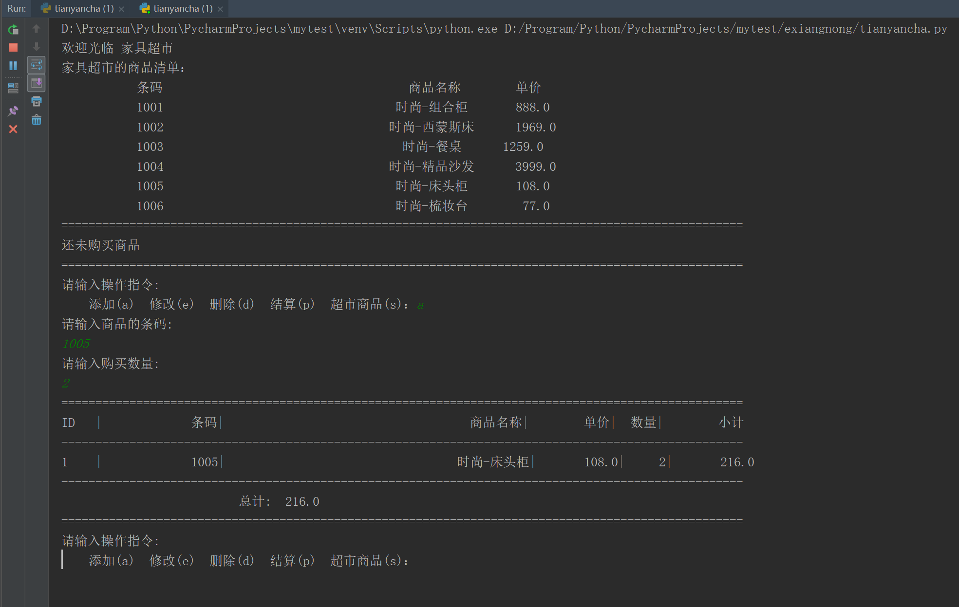The image size is (959, 607).
Task: Click the 请输入购买数量 prompt
Action: 111,364
